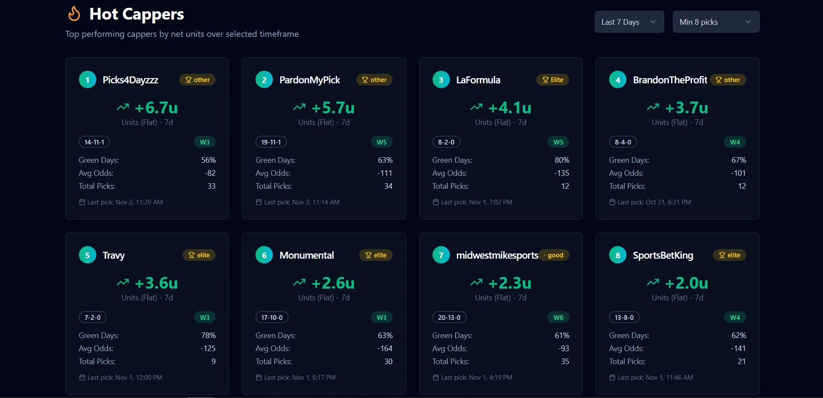Click the rank 1 badge on Picks4Dayzzz
Screen dimensions: 823x398
(x=88, y=80)
